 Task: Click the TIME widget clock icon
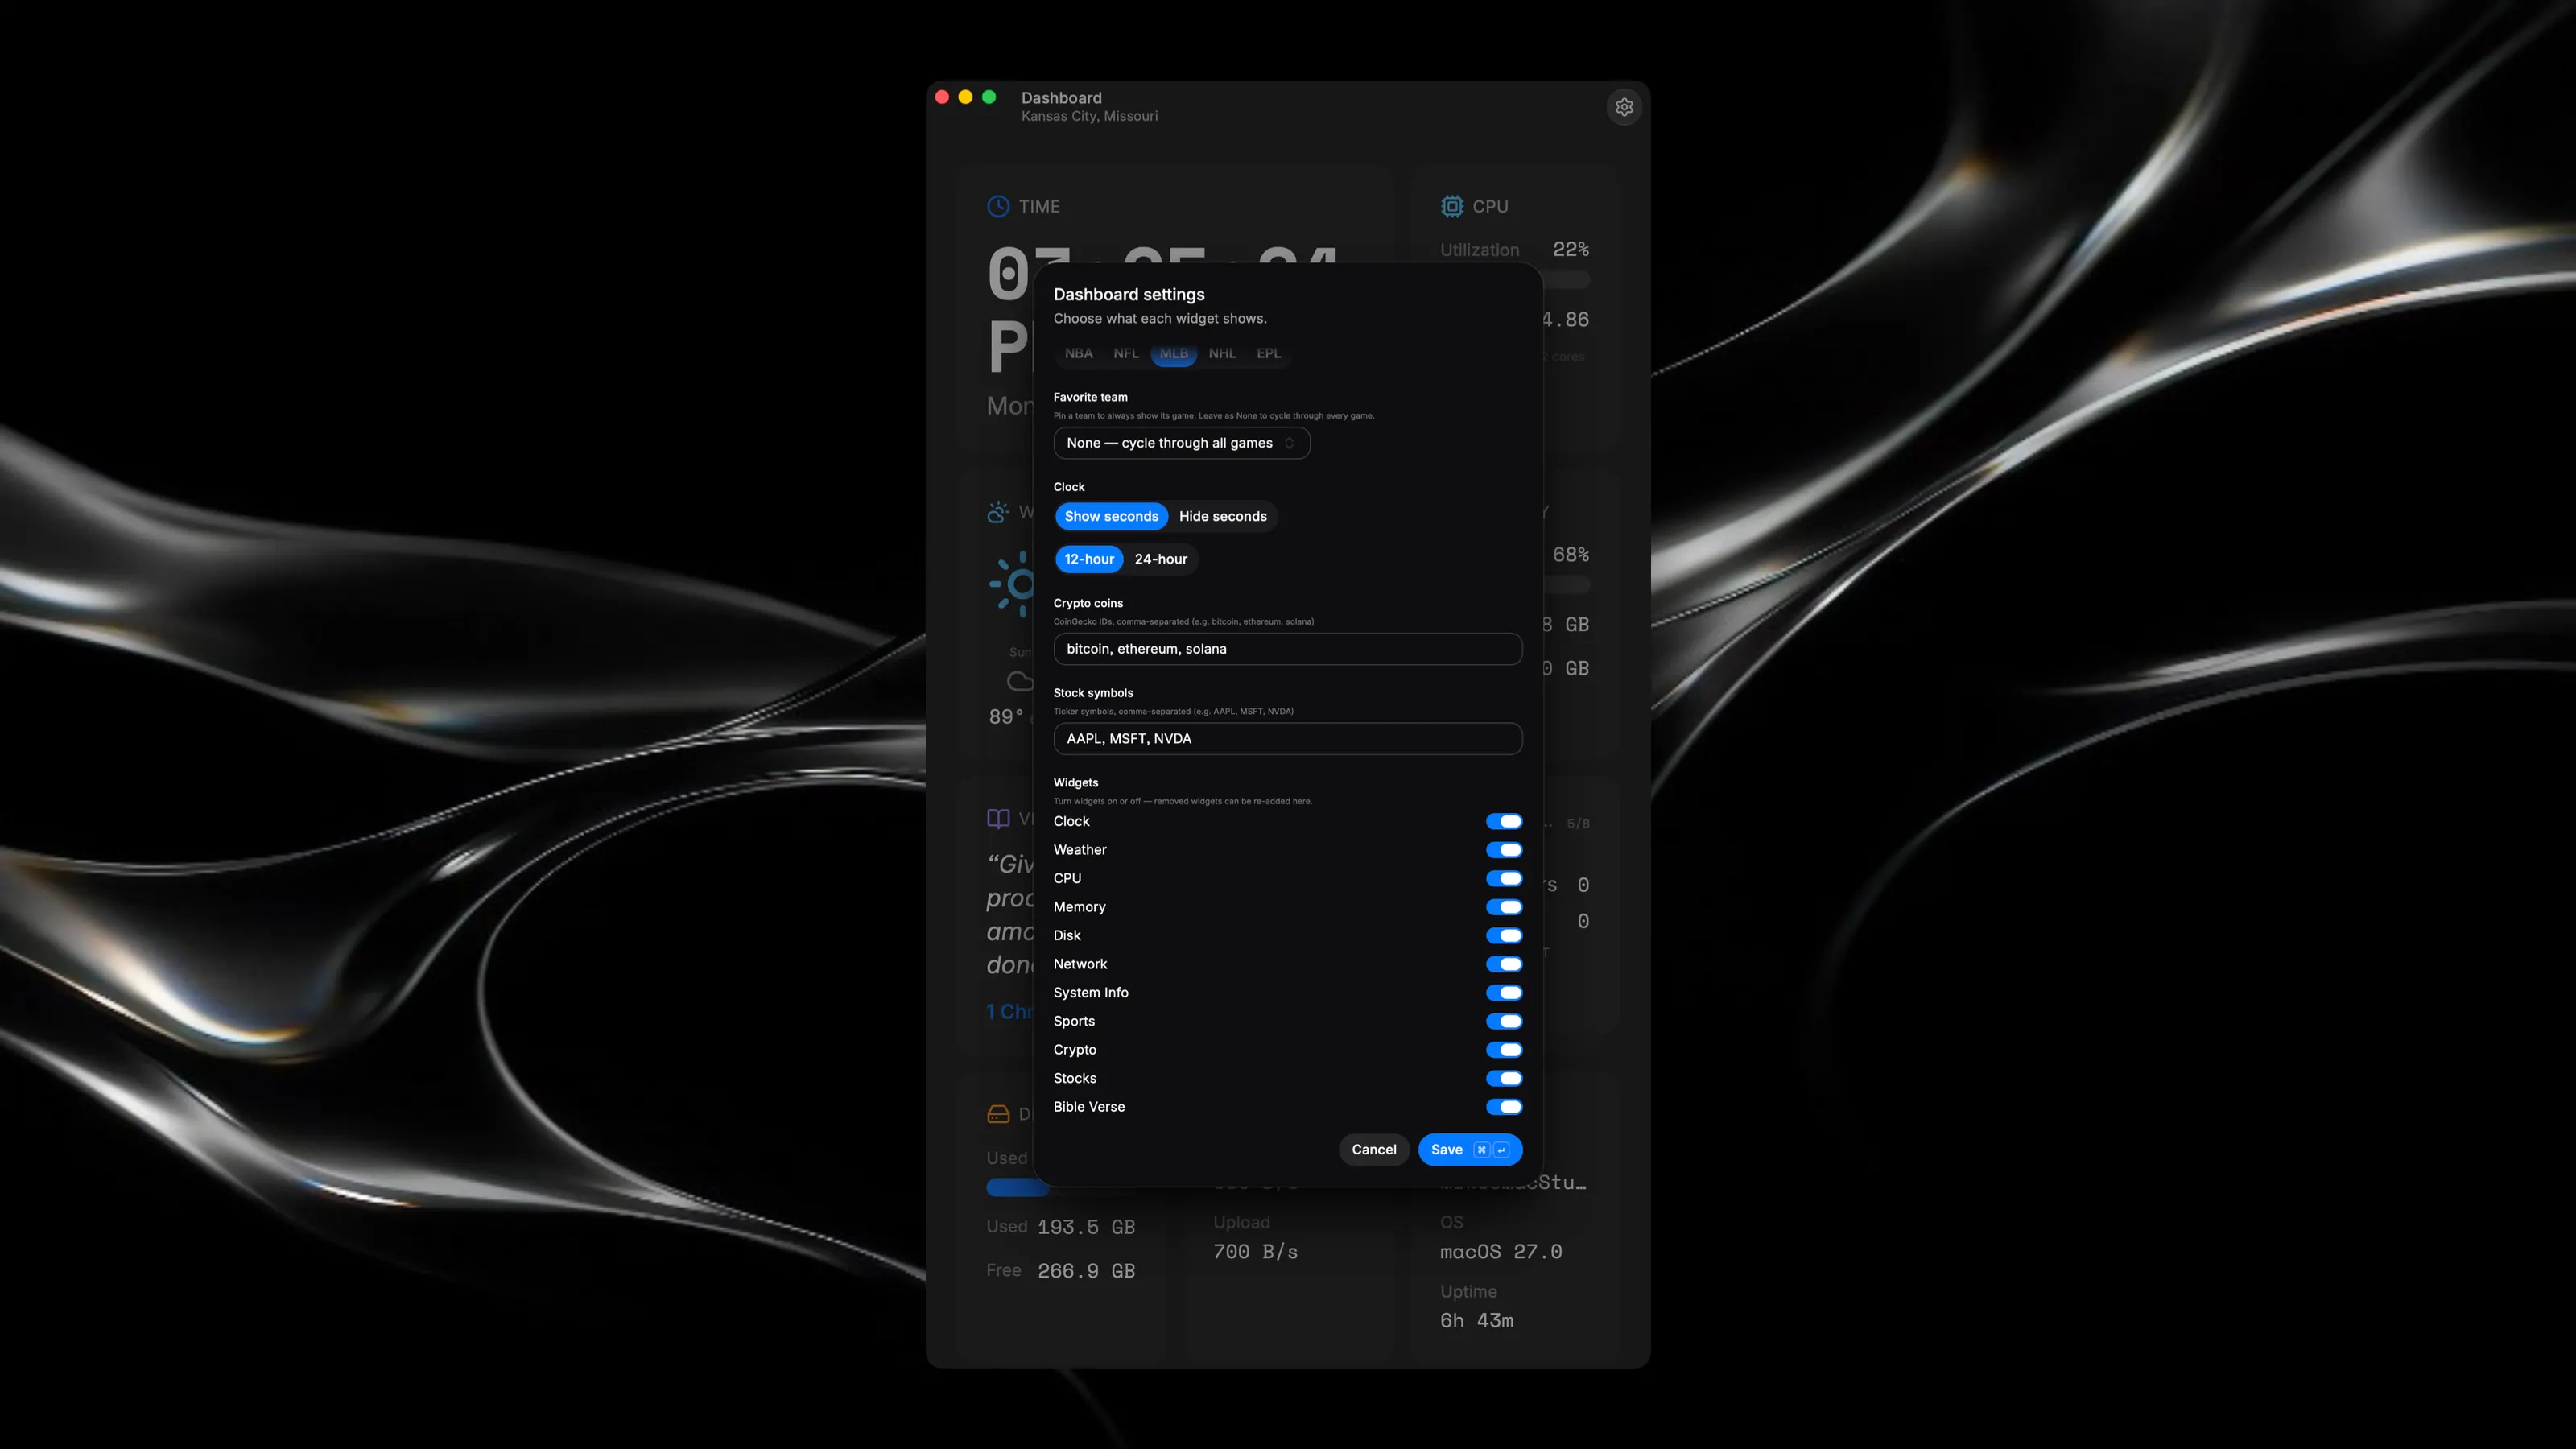coord(998,206)
